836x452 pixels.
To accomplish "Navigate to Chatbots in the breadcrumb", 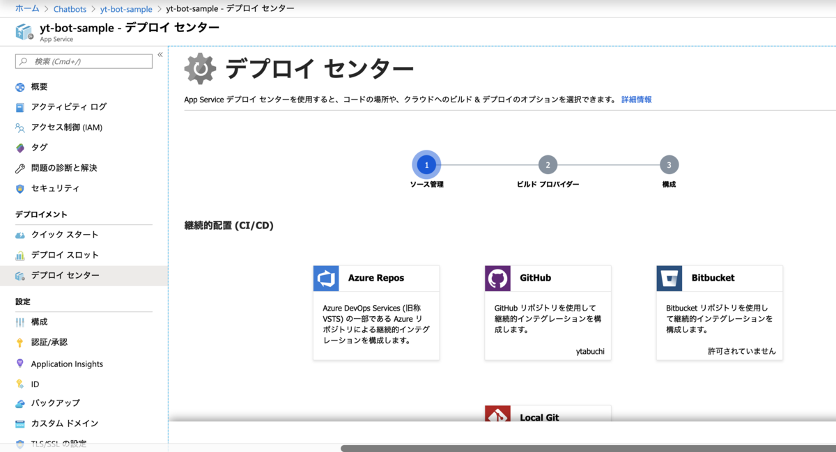I will pos(70,9).
